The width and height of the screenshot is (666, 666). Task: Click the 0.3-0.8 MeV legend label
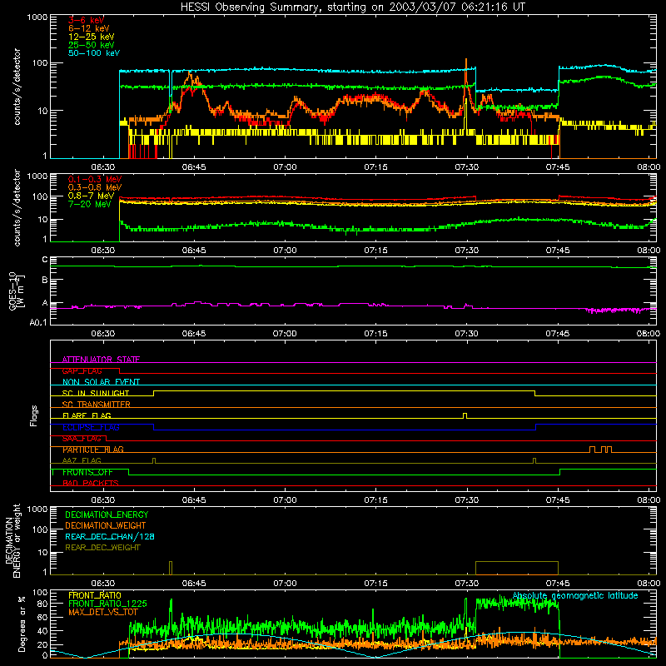tap(95, 187)
